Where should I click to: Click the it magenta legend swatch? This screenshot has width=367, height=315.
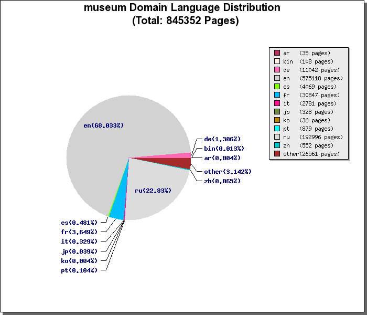(x=277, y=103)
